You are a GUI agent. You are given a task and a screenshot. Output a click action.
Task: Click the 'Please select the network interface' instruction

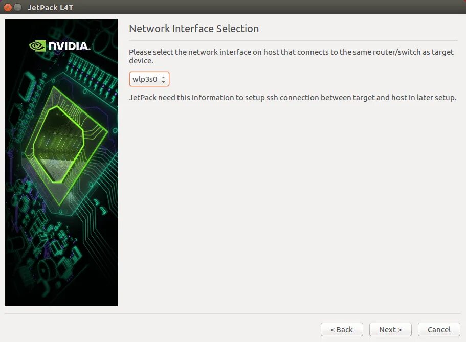pos(291,56)
